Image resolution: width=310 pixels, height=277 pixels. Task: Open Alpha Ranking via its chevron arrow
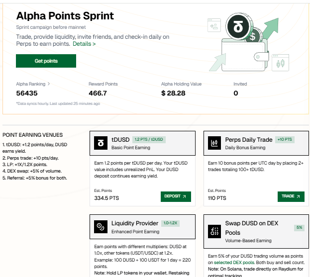click(49, 84)
